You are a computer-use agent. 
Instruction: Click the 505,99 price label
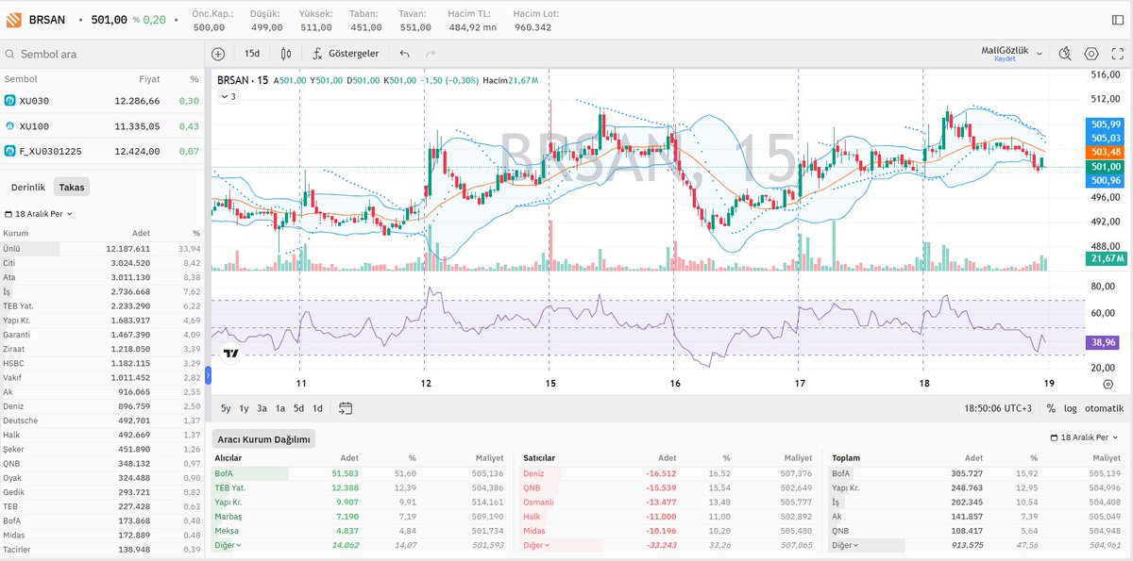tap(1105, 124)
